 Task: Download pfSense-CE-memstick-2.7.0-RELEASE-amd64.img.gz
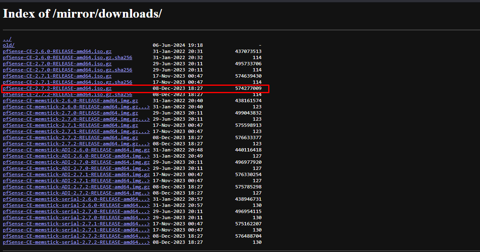(x=70, y=113)
